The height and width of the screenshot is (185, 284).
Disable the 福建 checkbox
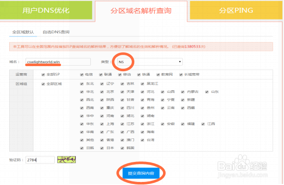182,124
